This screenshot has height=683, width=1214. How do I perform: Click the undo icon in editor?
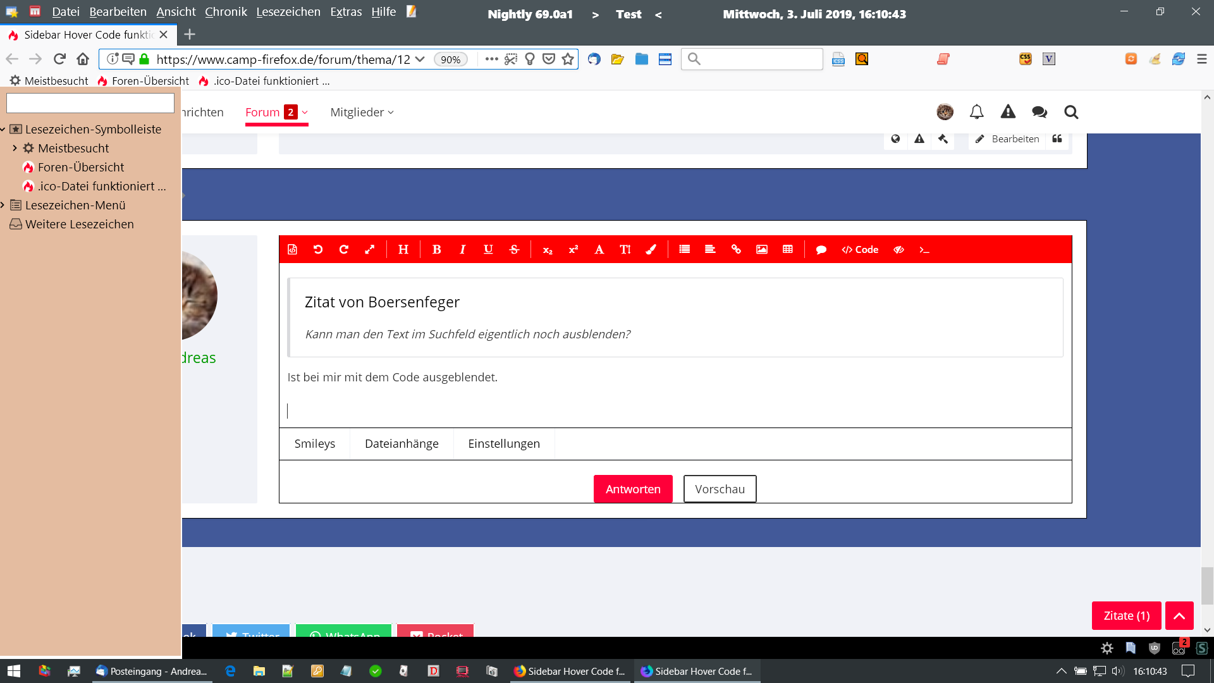point(318,249)
